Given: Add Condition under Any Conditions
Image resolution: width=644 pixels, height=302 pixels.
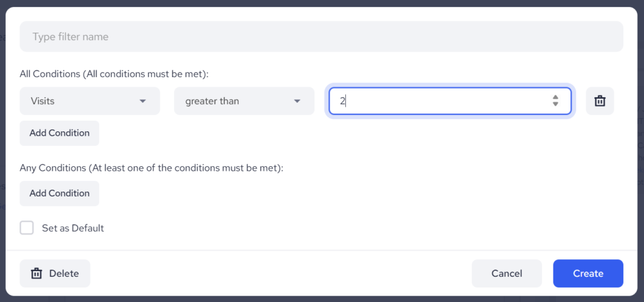Looking at the screenshot, I should (59, 193).
